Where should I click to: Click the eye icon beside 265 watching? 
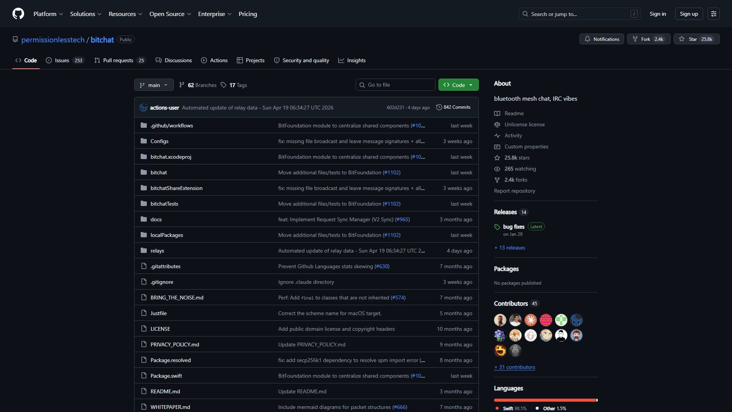pos(497,169)
